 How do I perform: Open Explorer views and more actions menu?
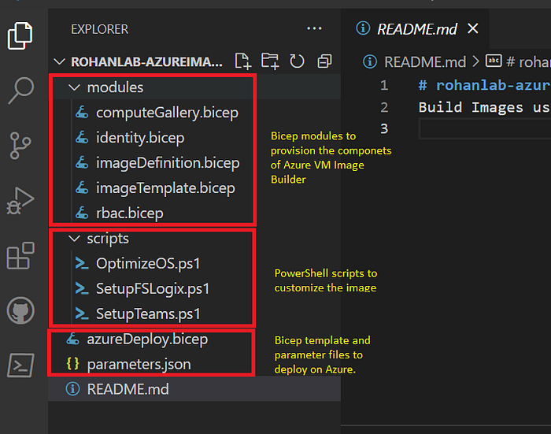314,28
